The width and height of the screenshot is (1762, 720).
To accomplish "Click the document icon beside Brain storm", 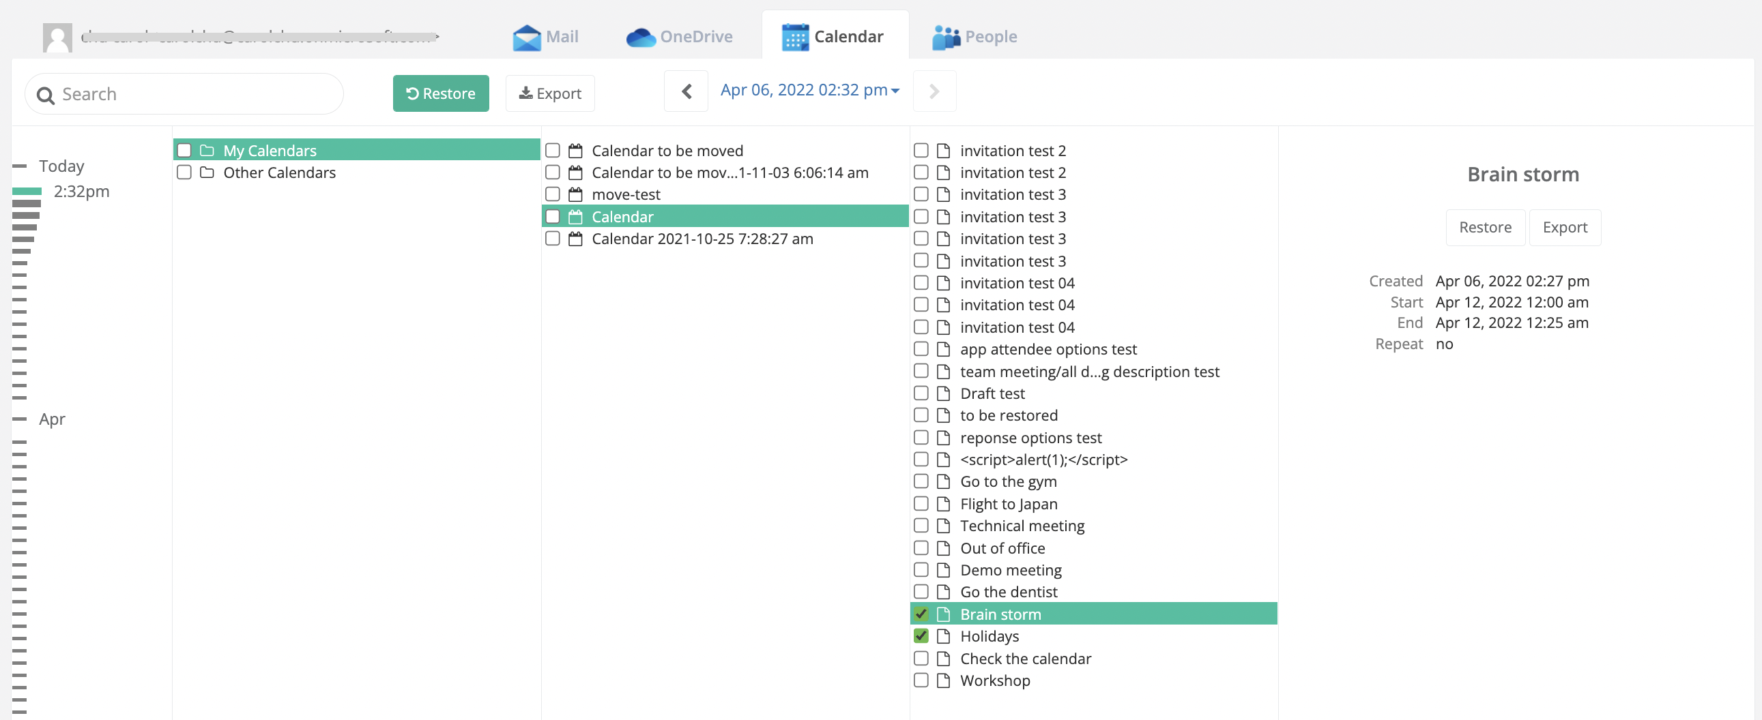I will [x=943, y=614].
